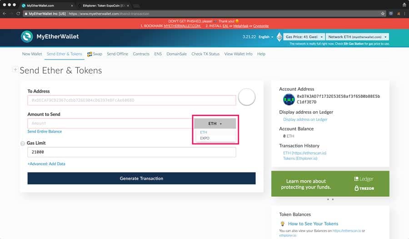
Task: Click the lightbulb icon beside token help
Action: click(x=283, y=224)
